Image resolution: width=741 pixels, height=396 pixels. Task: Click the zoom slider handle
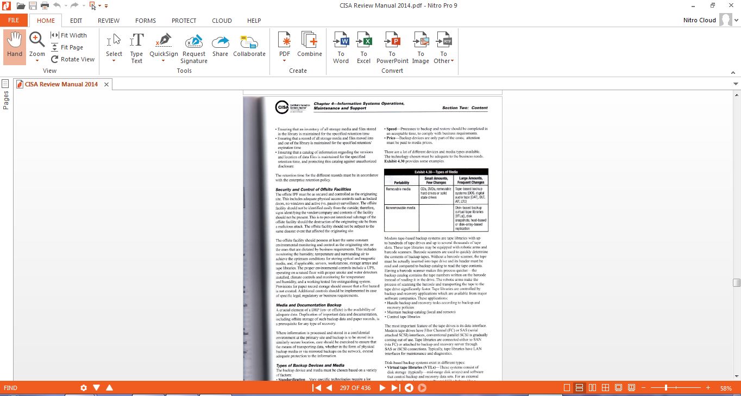point(666,388)
